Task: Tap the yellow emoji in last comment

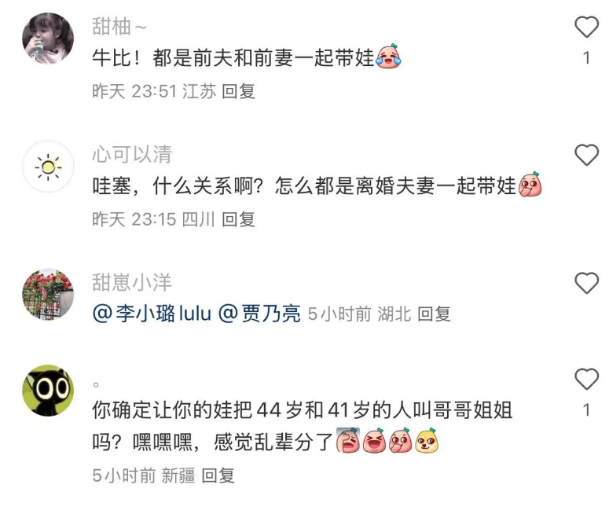Action: click(427, 441)
